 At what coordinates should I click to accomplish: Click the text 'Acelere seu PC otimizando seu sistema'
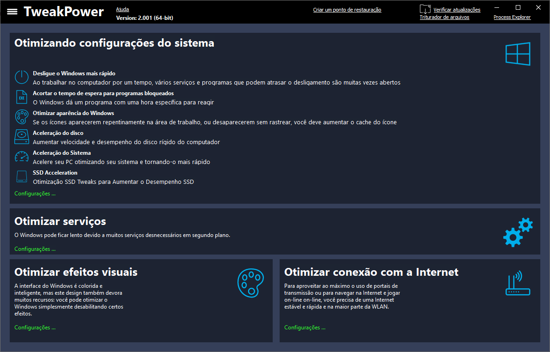(x=86, y=162)
